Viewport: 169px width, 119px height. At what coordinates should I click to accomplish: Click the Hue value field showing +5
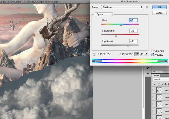click(134, 20)
